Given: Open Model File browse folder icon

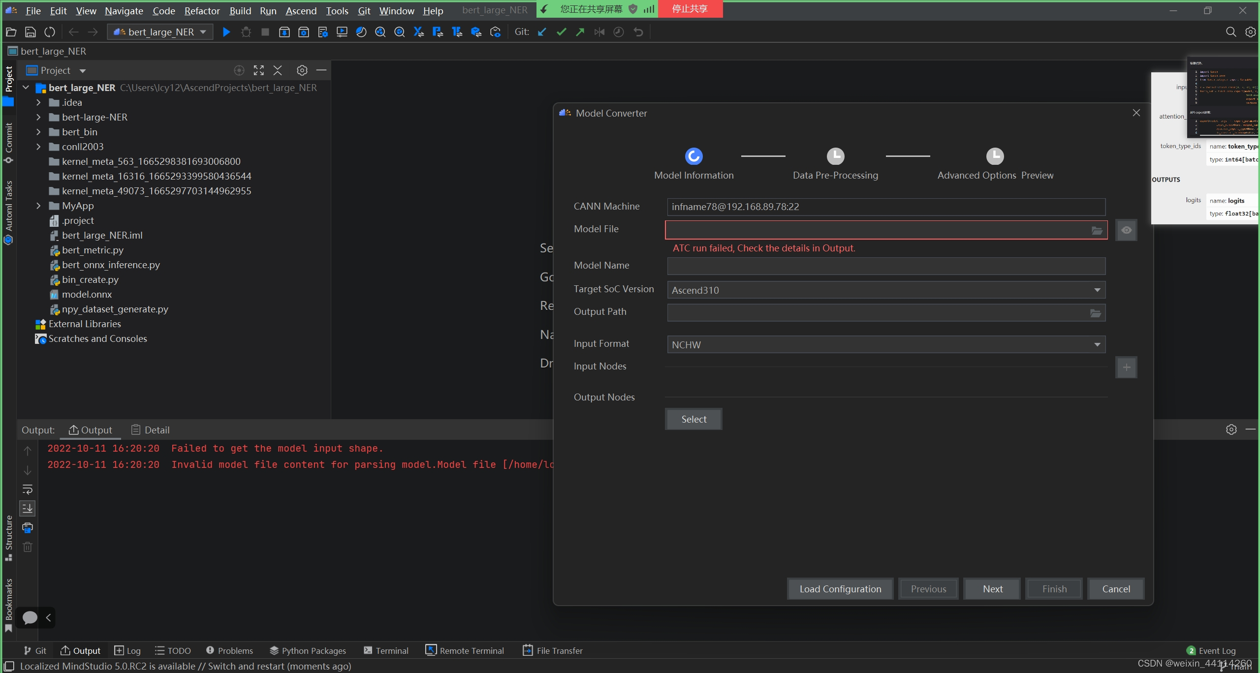Looking at the screenshot, I should coord(1097,230).
